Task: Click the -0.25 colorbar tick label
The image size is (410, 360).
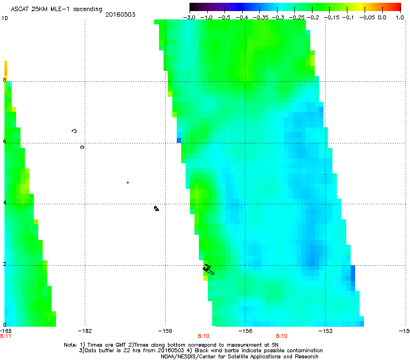Action: pos(296,18)
